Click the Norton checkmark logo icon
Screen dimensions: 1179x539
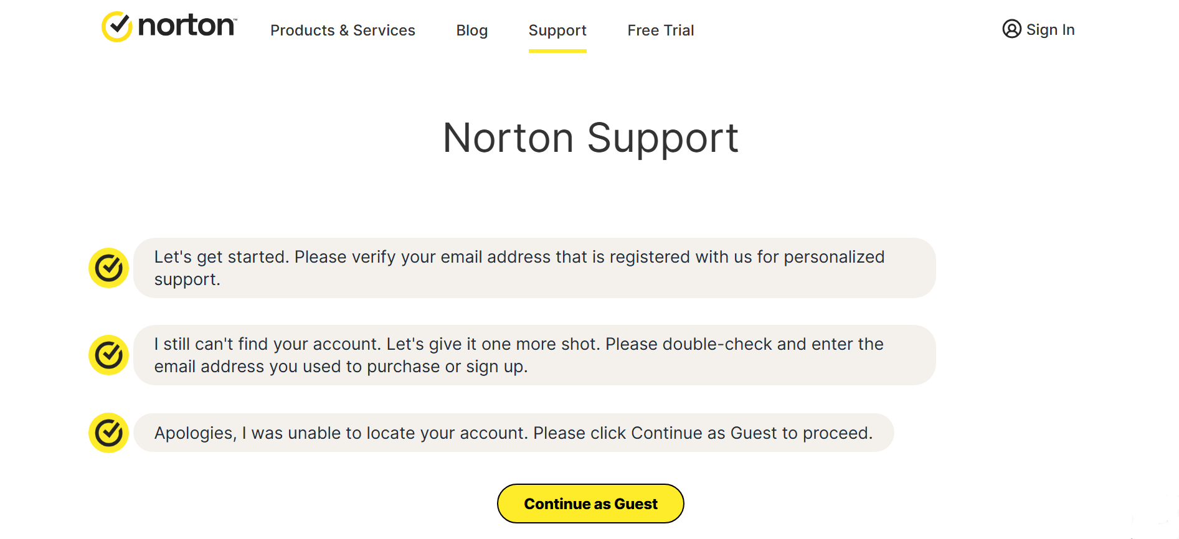tap(116, 27)
